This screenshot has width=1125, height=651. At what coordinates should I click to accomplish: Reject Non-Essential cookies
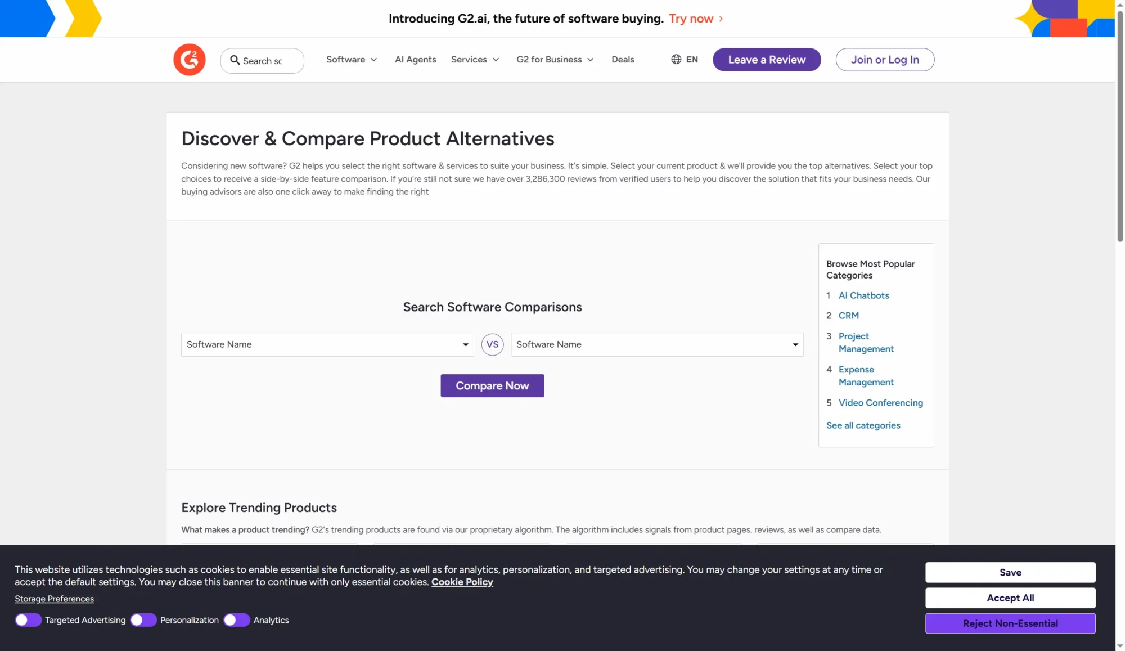tap(1010, 623)
